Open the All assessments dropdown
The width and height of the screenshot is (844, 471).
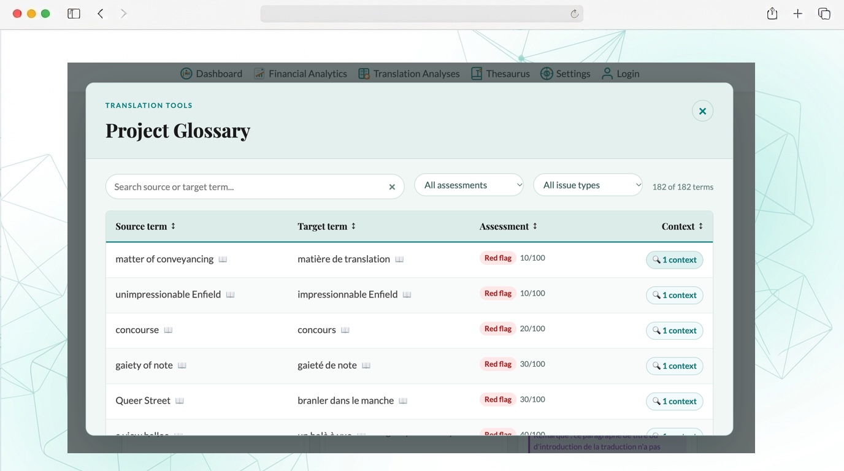coord(469,185)
